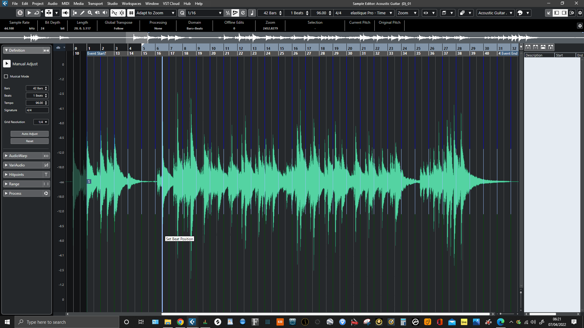Click the Musical Mode note icon

(x=252, y=13)
